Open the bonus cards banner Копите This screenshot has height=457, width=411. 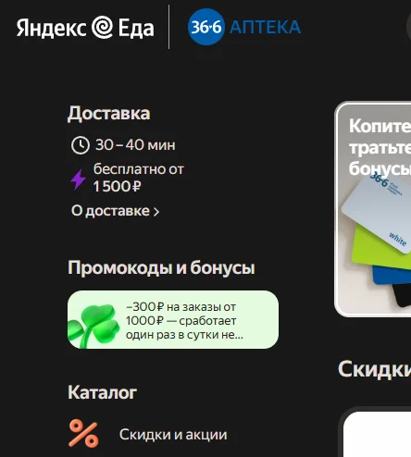coord(373,209)
